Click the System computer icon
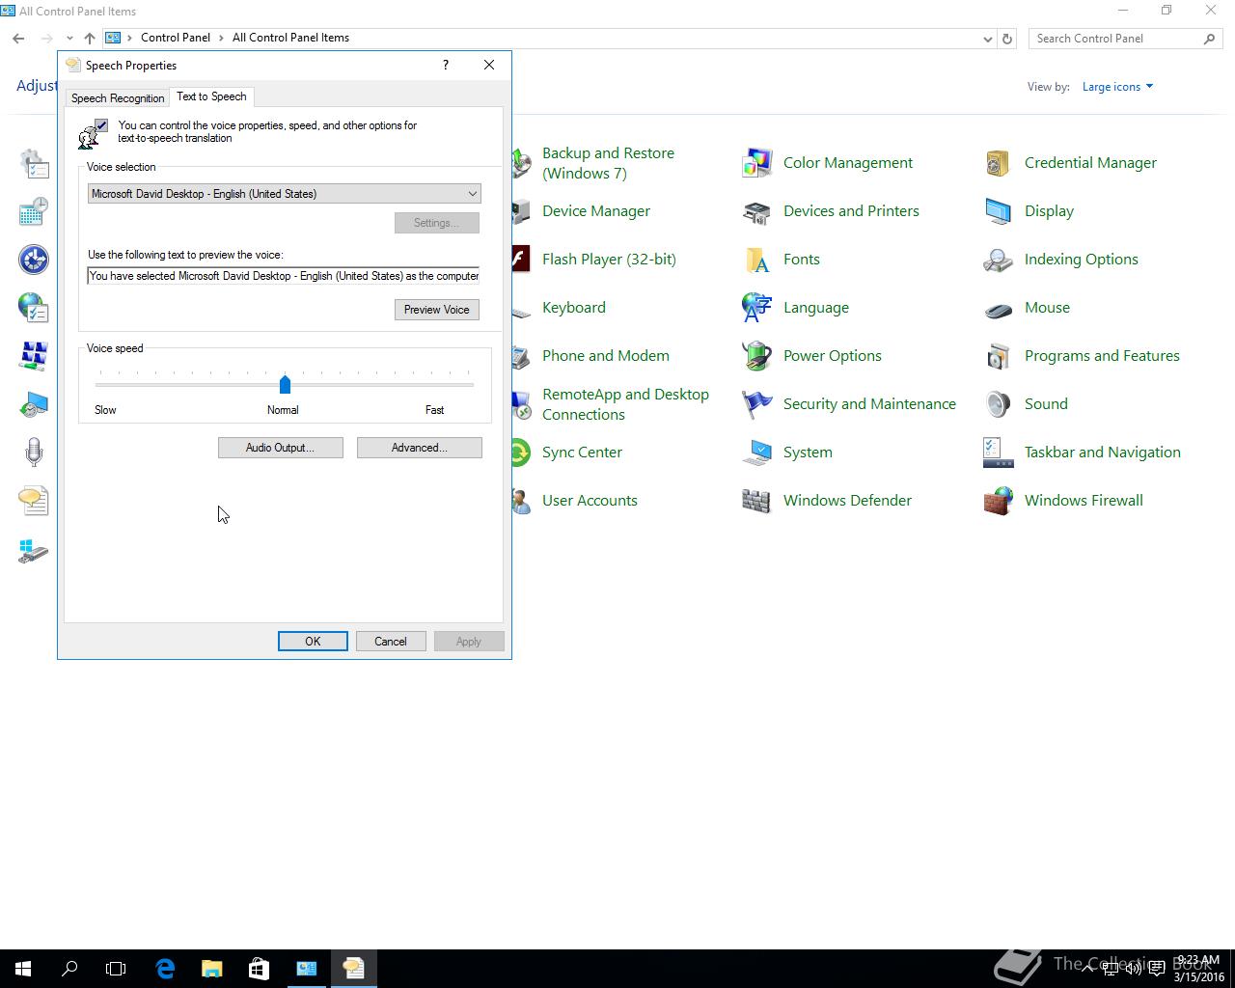Screen dimensions: 1235x988 tap(756, 452)
